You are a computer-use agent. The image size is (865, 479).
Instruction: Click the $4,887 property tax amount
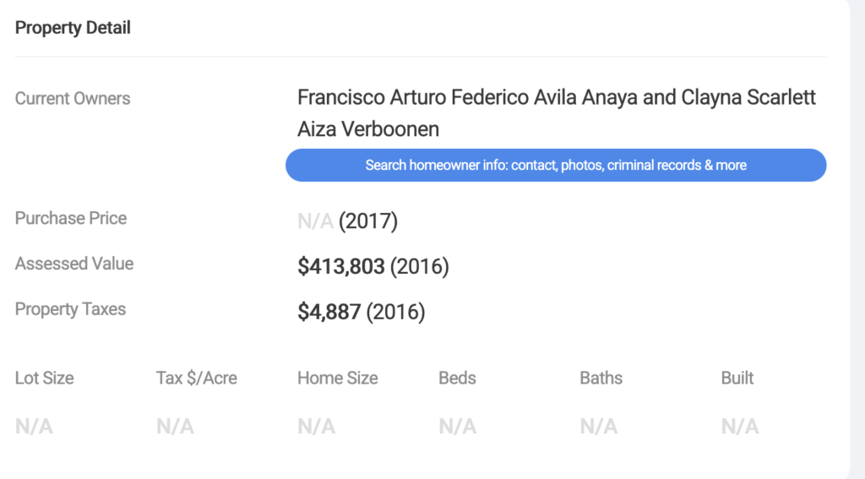pos(329,312)
